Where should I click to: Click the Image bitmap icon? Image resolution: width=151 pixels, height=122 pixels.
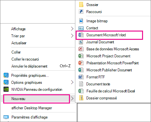click(81, 21)
